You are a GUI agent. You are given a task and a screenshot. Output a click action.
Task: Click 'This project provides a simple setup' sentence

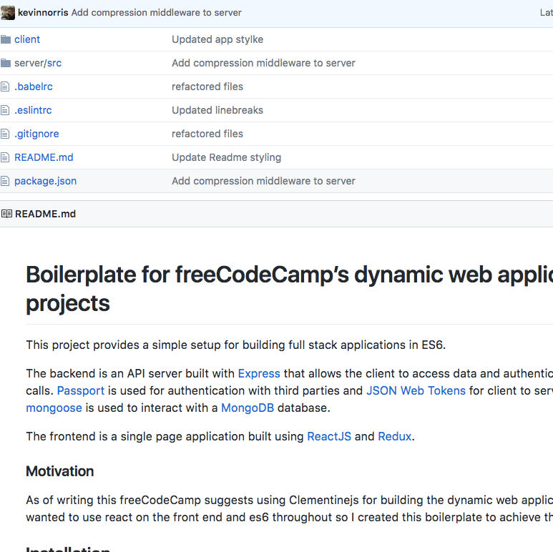click(236, 345)
